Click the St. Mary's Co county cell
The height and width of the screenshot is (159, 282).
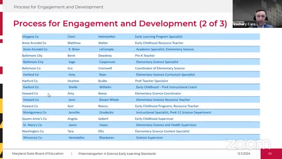tap(32, 125)
